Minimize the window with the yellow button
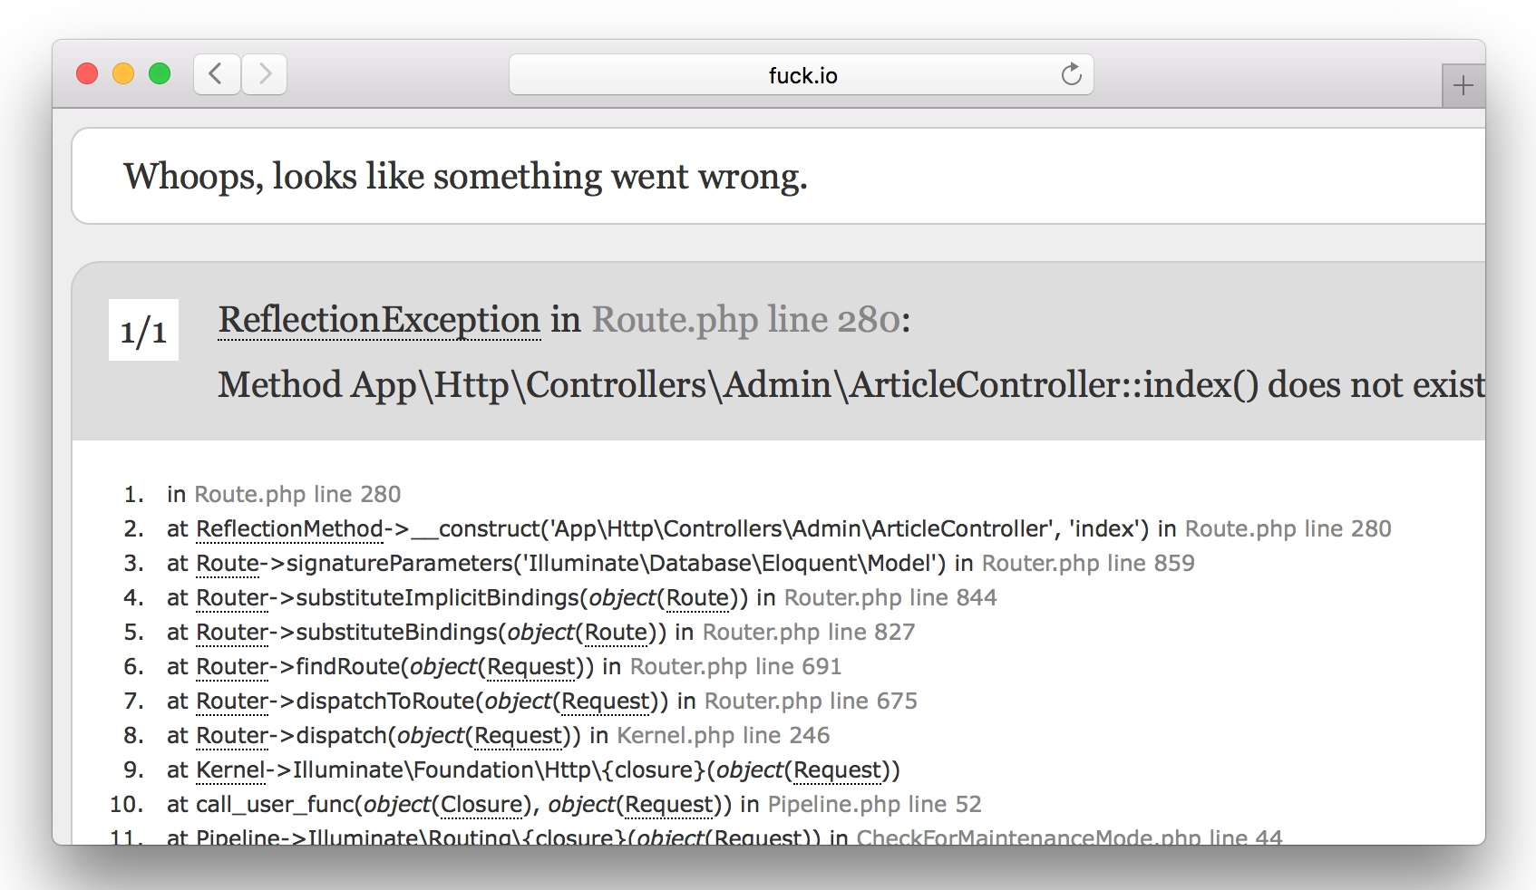 pyautogui.click(x=123, y=73)
